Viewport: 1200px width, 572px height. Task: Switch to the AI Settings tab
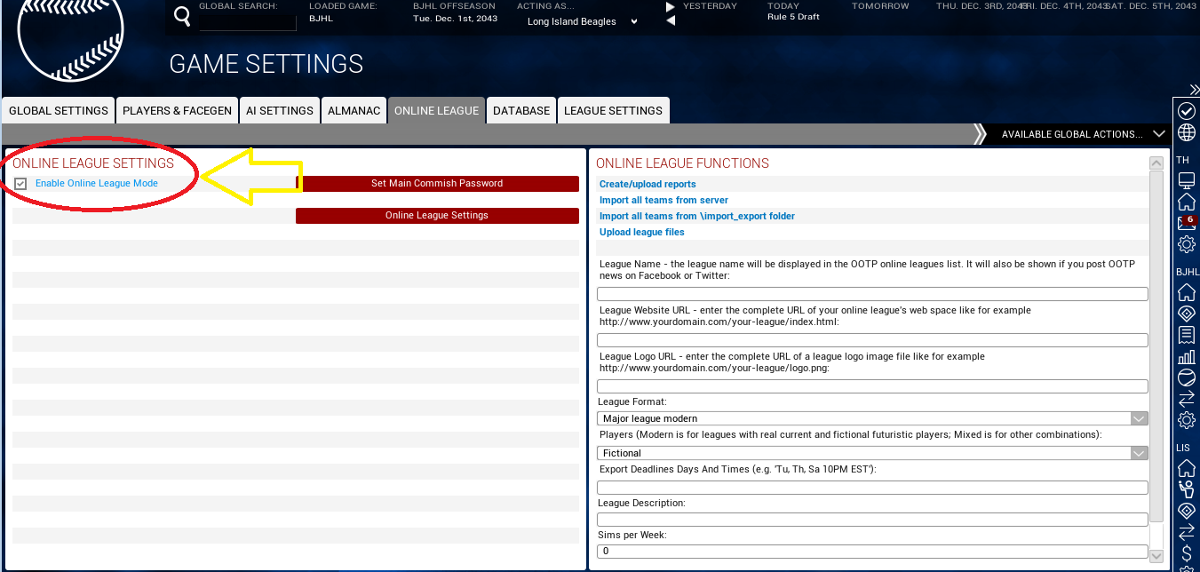click(280, 111)
